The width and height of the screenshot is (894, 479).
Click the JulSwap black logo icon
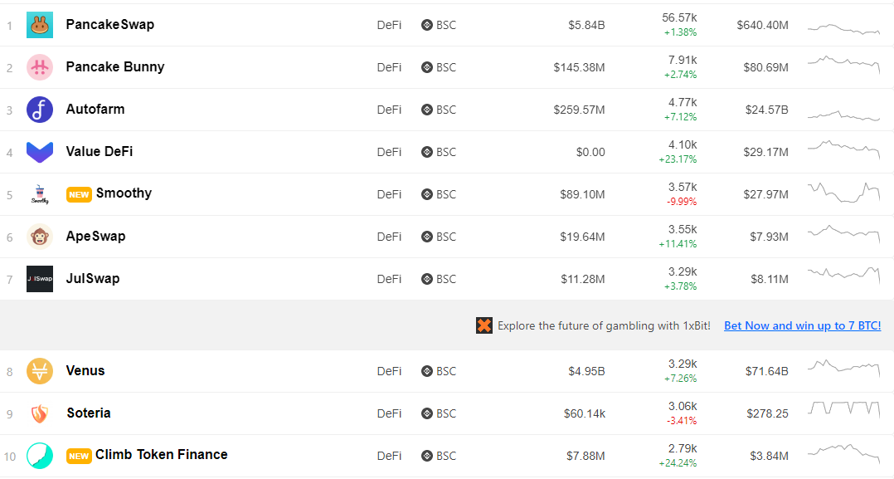39,279
